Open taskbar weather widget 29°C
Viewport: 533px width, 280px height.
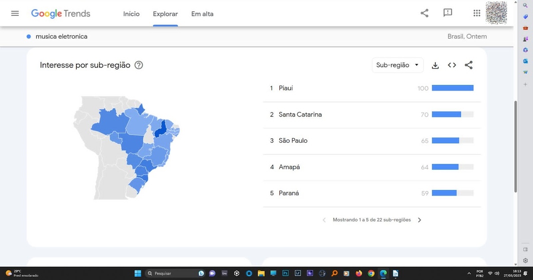(21, 273)
